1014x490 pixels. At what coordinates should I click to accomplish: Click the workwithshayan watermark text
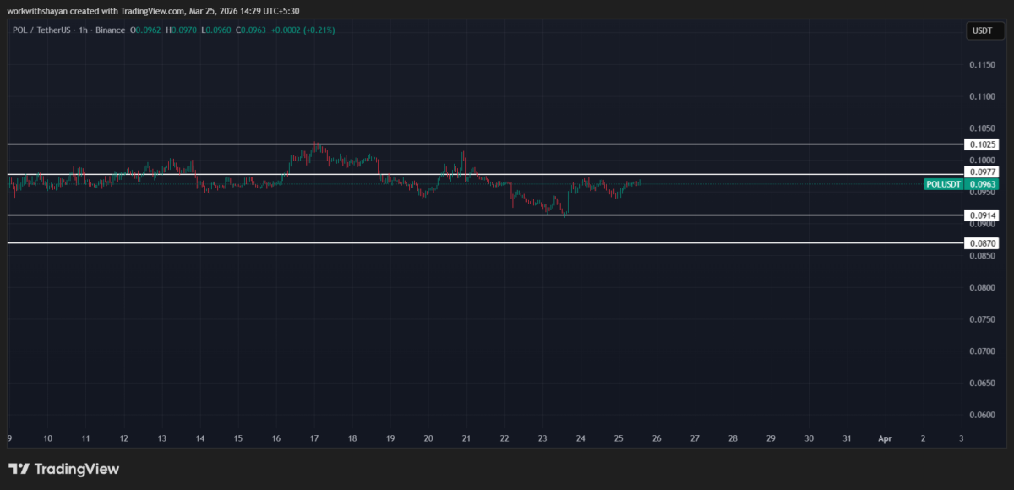point(38,11)
